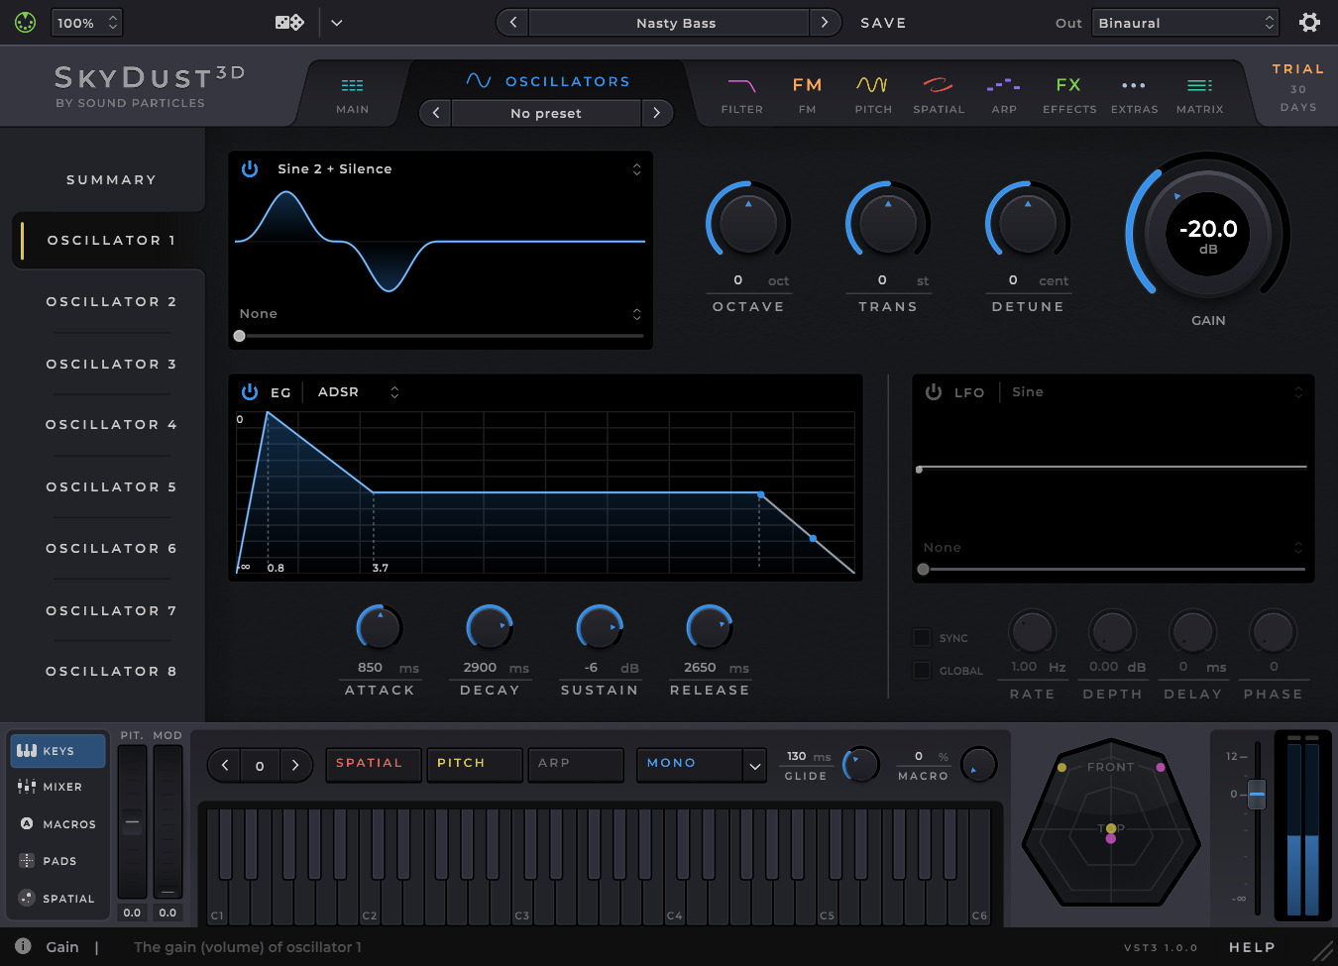Select the Spatial view in bottom panel
The height and width of the screenshot is (966, 1338).
(57, 899)
